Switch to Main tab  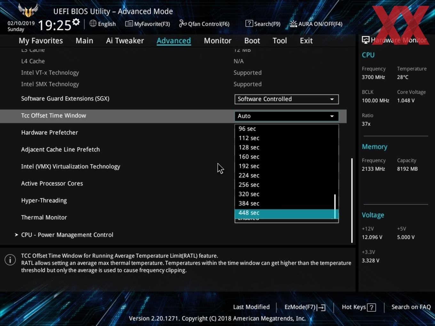point(84,41)
